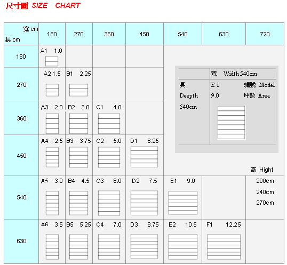The height and width of the screenshot is (265, 287).
Task: Click the 200cm height option
Action: click(x=265, y=181)
